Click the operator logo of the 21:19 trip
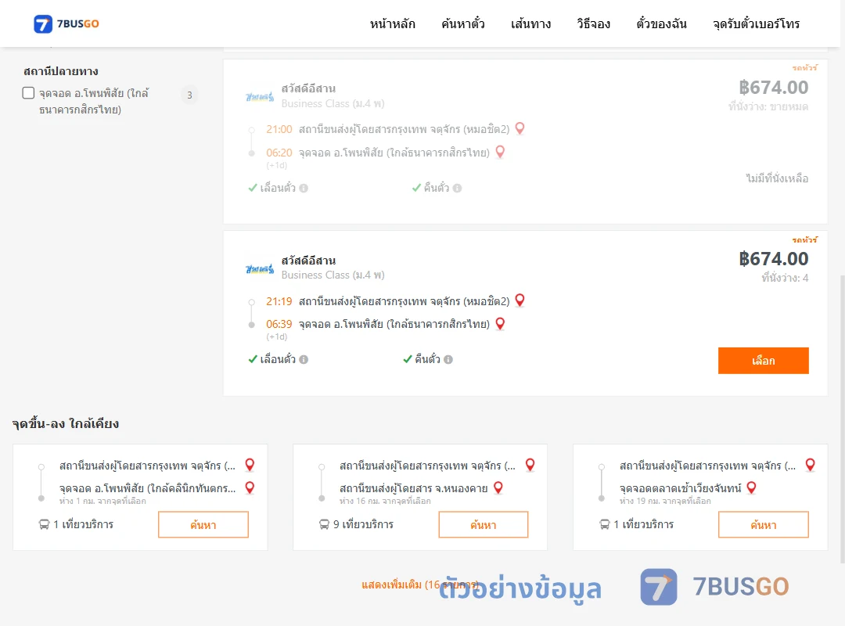Viewport: 845px width, 626px height. 260,268
